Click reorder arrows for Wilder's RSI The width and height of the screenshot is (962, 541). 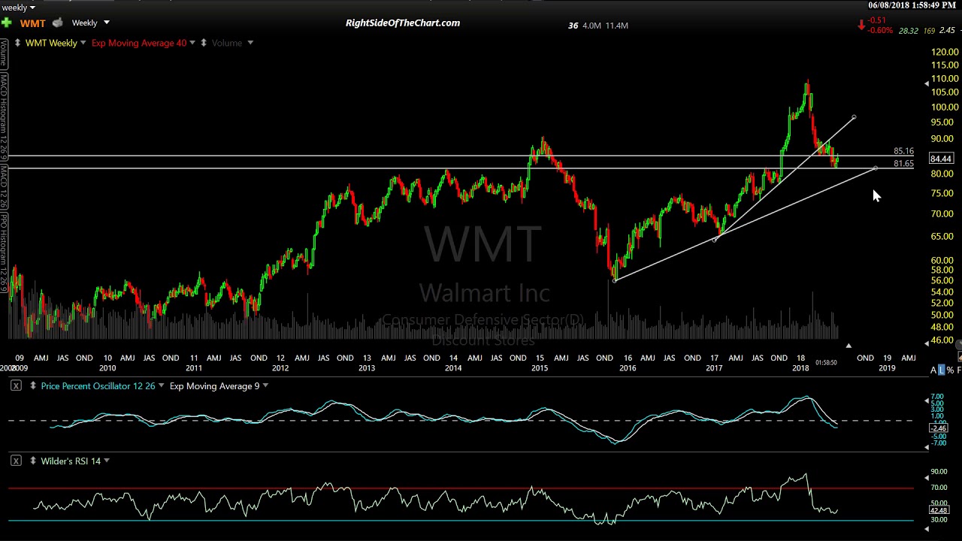[33, 461]
